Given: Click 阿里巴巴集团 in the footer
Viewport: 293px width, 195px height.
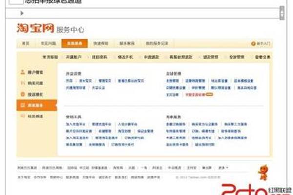Looking at the screenshot, I should point(27,168).
